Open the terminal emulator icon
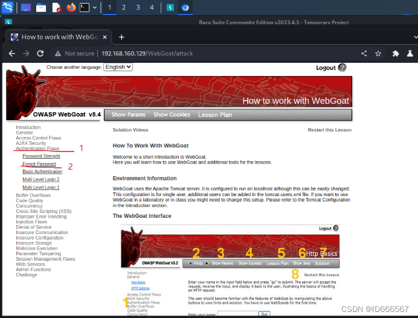 (85, 7)
